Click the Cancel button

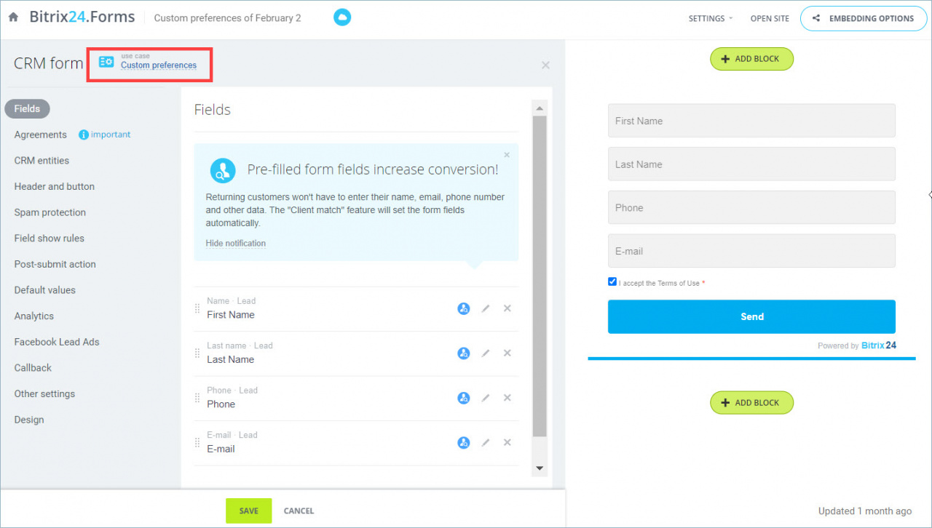click(x=299, y=511)
